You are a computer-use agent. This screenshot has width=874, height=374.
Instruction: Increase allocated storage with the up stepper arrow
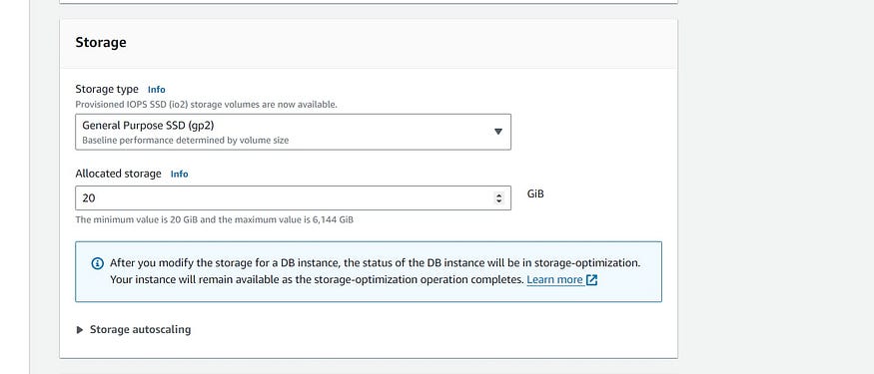tap(498, 194)
